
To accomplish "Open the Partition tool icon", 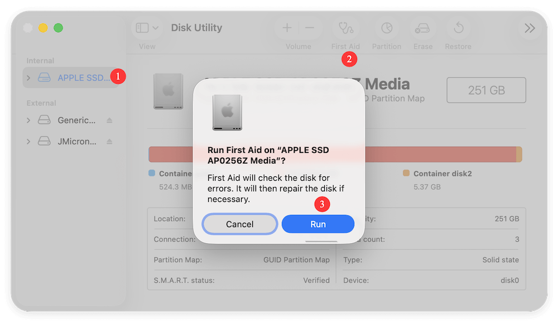I will coord(386,27).
